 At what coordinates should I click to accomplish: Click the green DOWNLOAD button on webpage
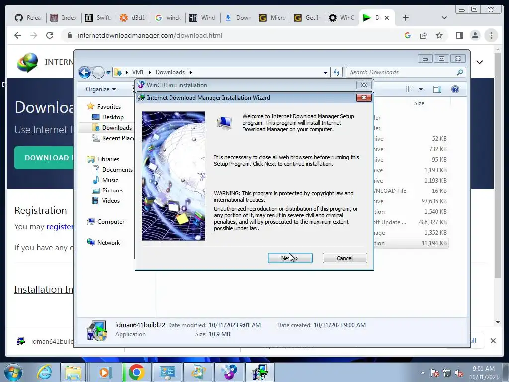(44, 158)
